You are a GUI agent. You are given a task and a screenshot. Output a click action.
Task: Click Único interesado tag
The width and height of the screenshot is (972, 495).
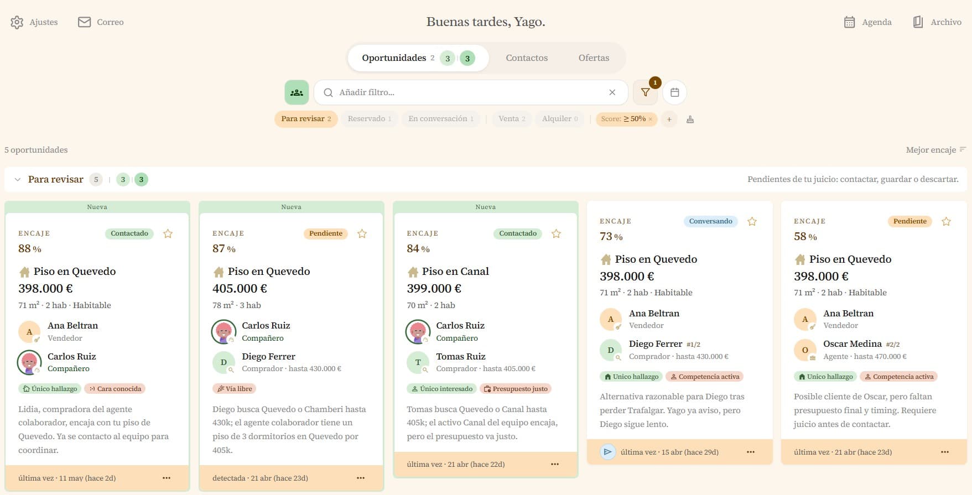[x=441, y=389]
